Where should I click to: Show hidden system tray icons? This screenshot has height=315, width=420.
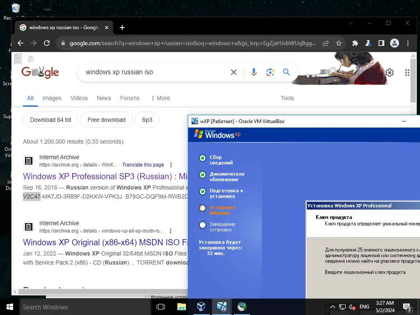click(x=332, y=307)
